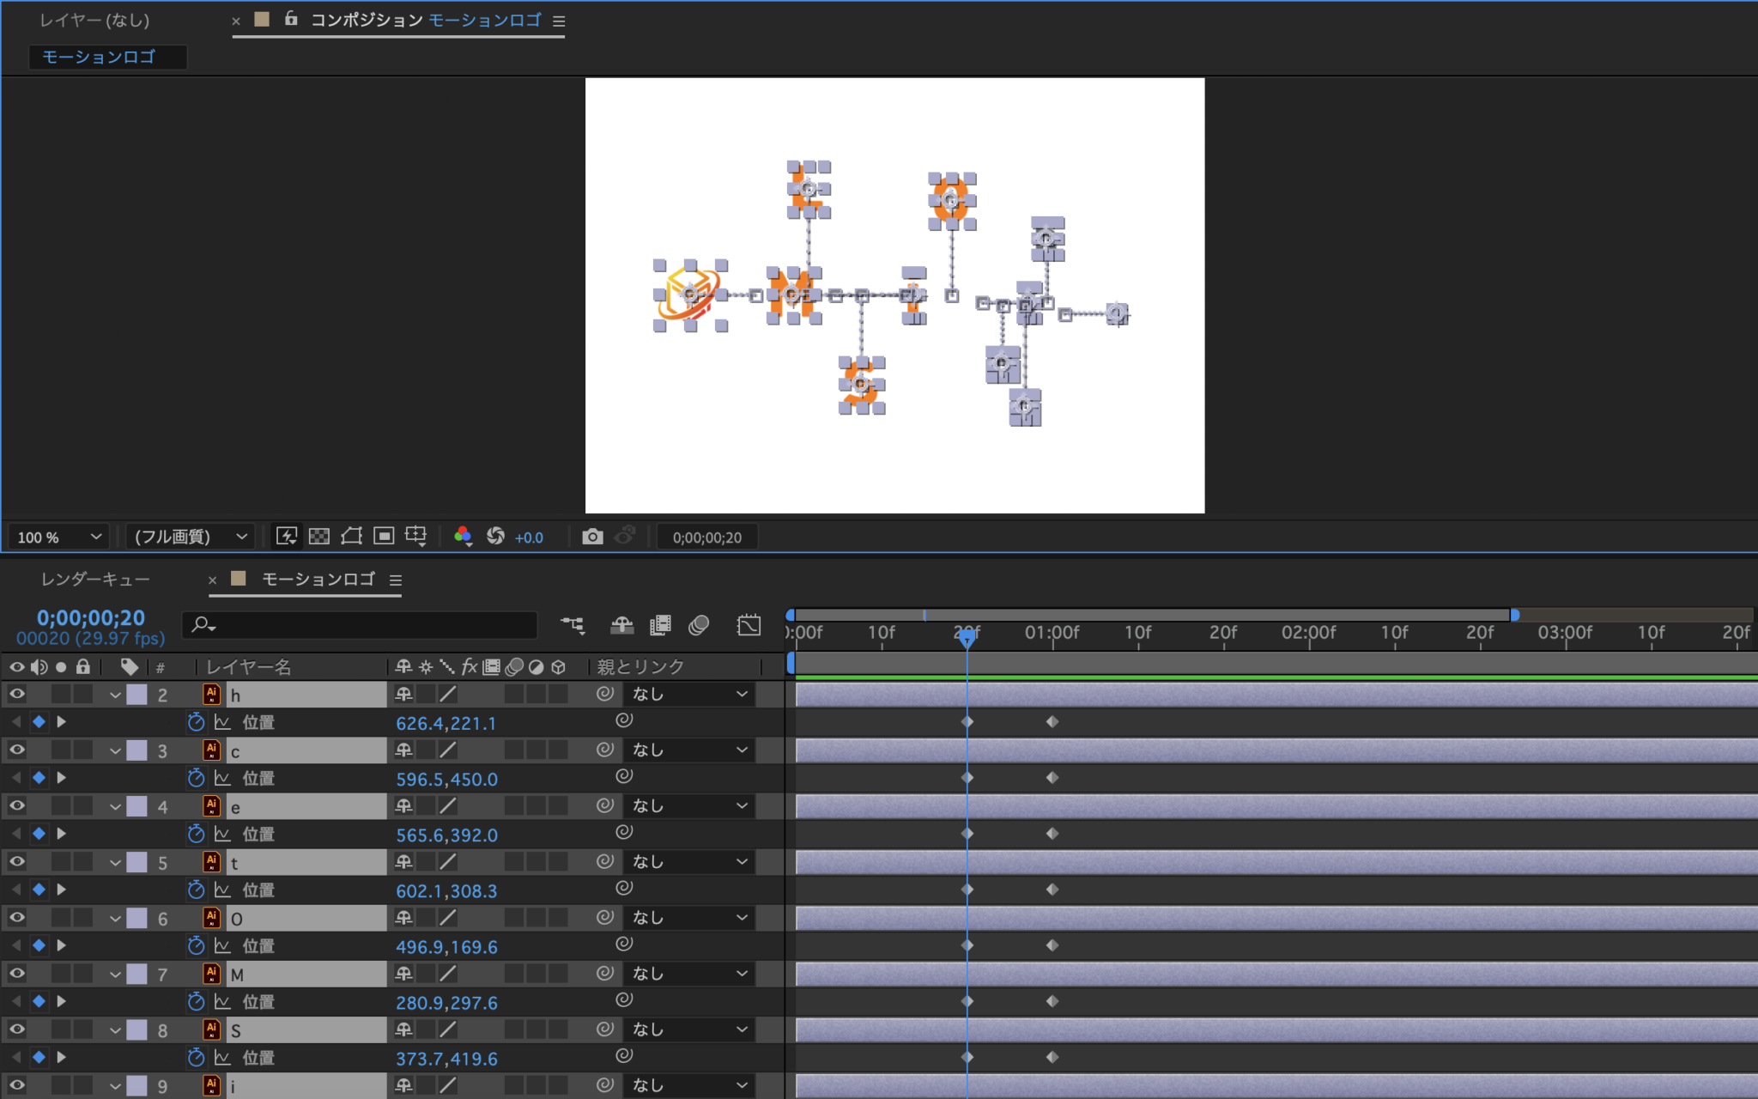Click the fast previews icon
Viewport: 1758px width, 1099px height.
287,537
